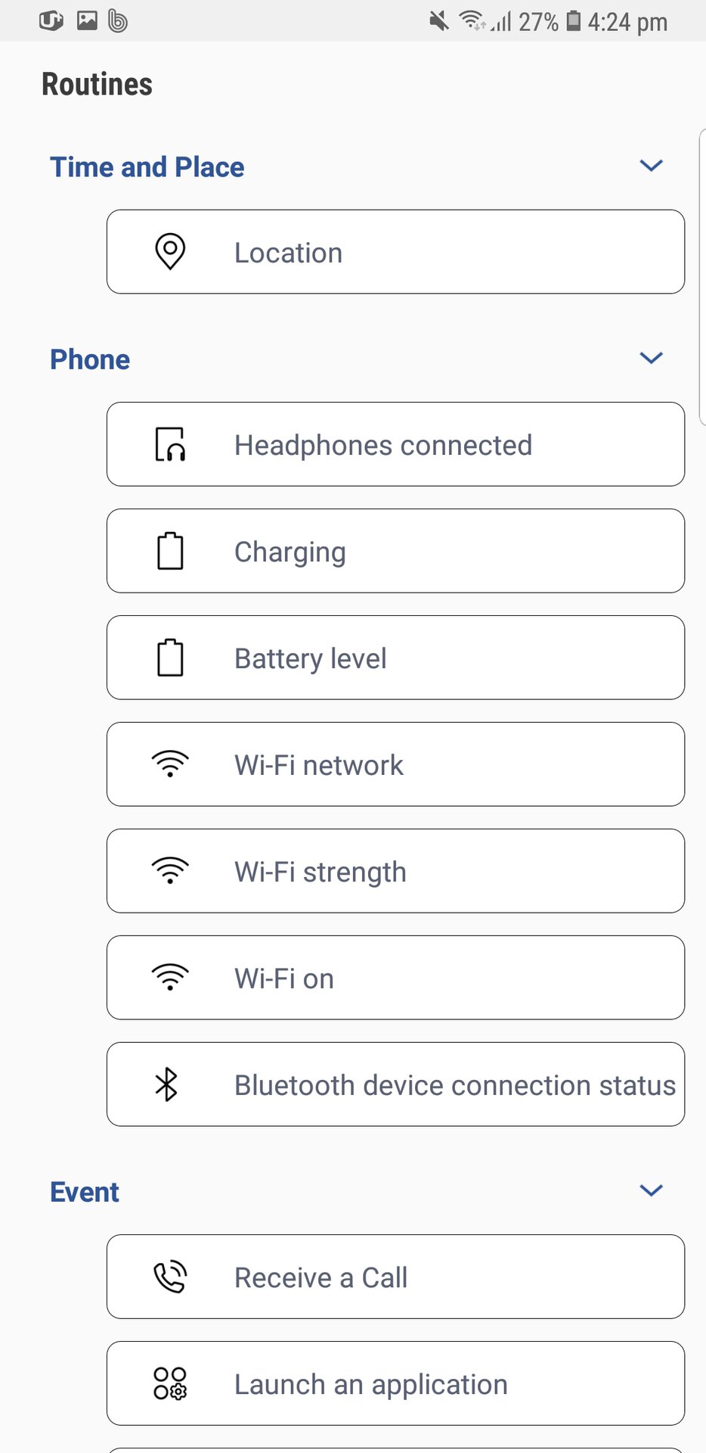Choose the Wi-Fi on trigger
This screenshot has width=706, height=1453.
(x=395, y=978)
